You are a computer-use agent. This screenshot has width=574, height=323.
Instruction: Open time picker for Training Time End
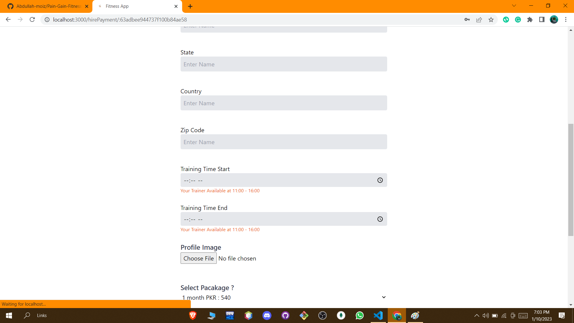point(380,219)
